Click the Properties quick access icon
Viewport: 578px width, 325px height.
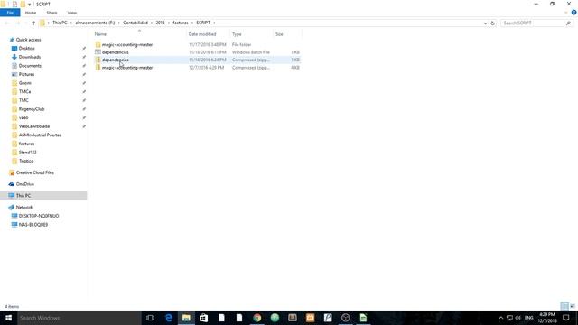(x=14, y=4)
